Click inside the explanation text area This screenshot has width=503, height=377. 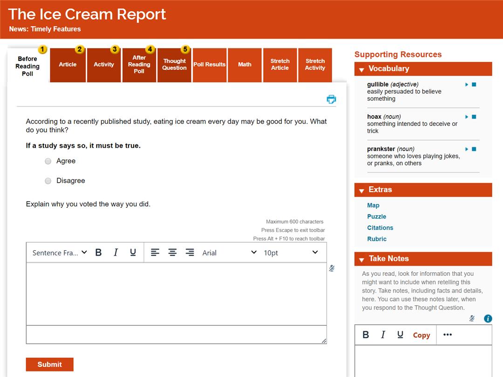click(176, 294)
